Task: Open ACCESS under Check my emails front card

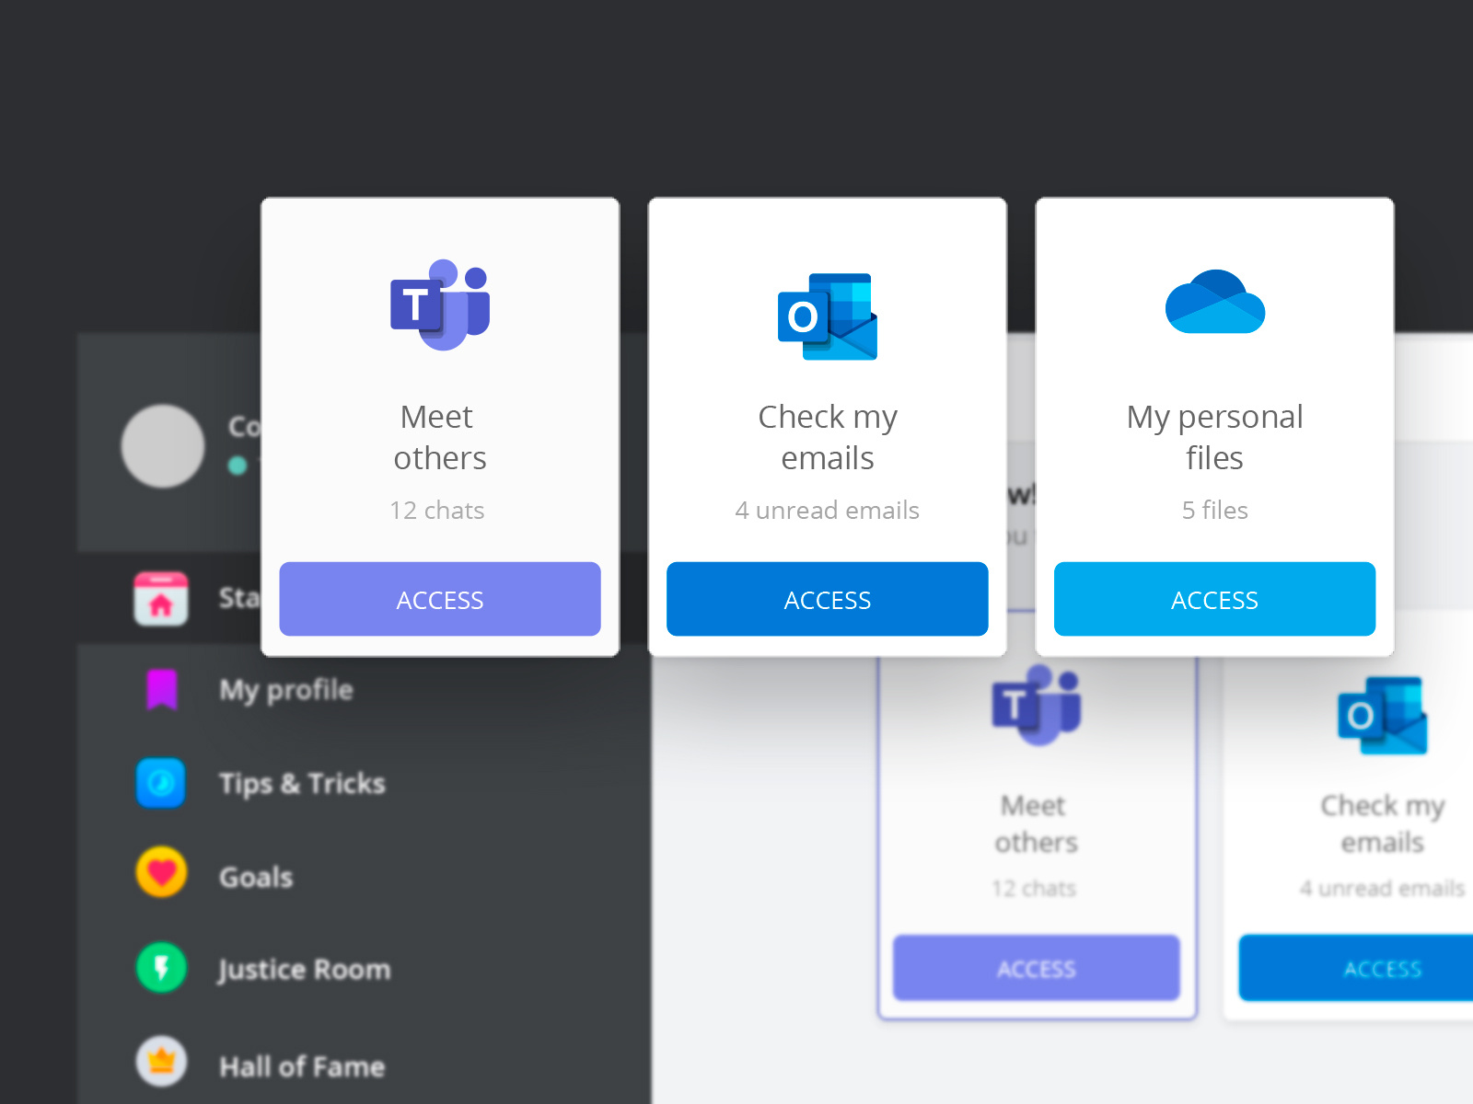Action: pos(828,599)
